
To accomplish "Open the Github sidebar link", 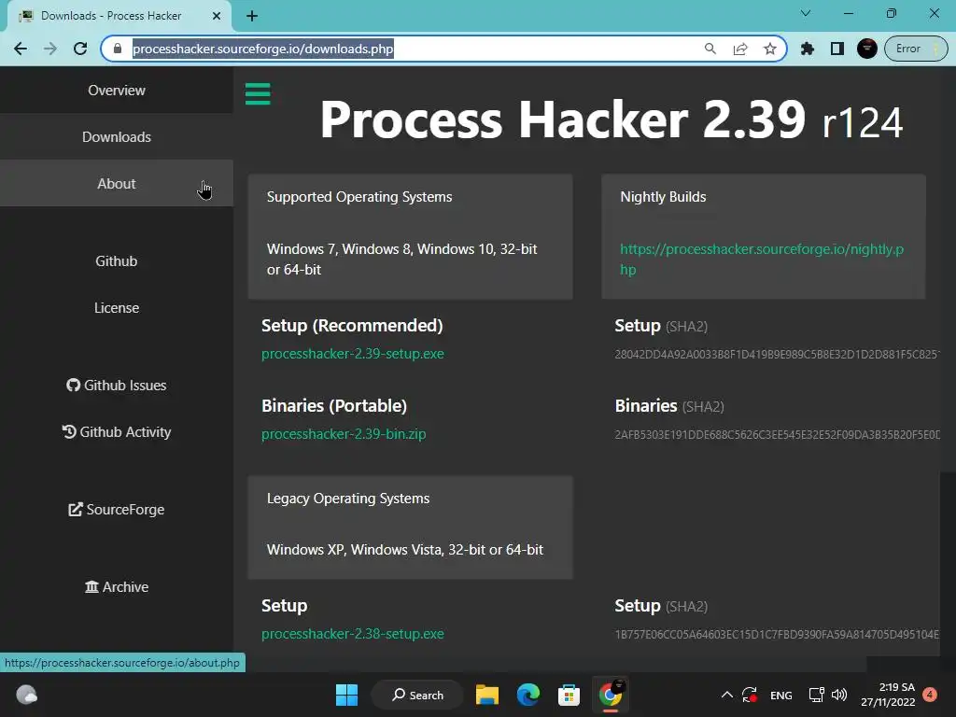I will [x=117, y=261].
